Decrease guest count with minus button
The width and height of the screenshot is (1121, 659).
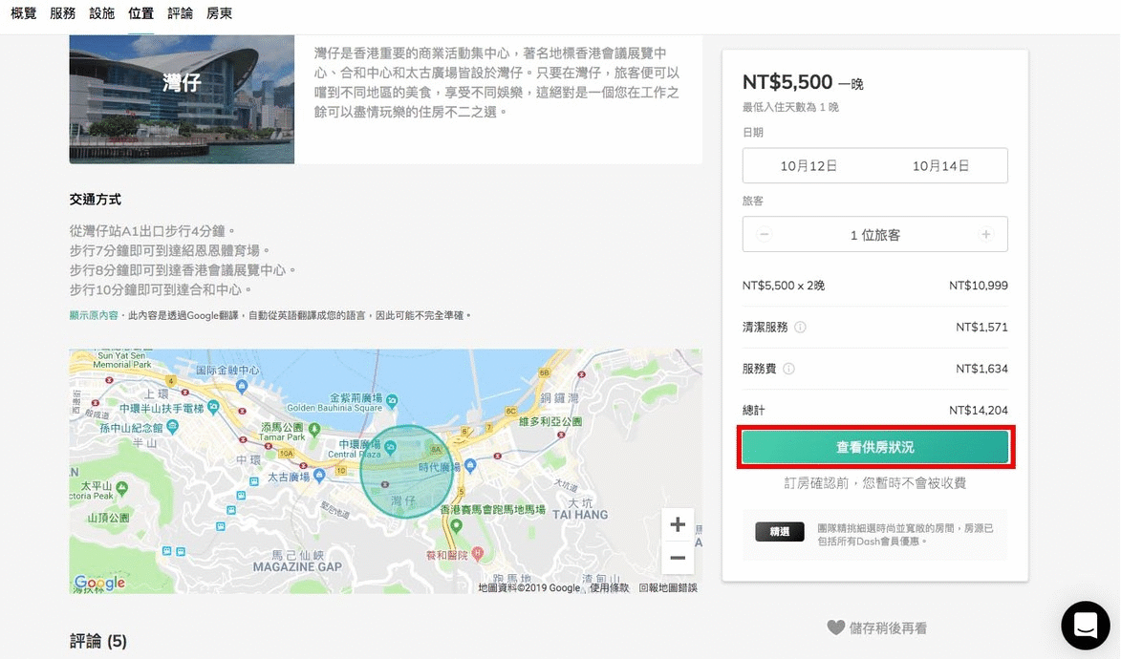pyautogui.click(x=765, y=234)
